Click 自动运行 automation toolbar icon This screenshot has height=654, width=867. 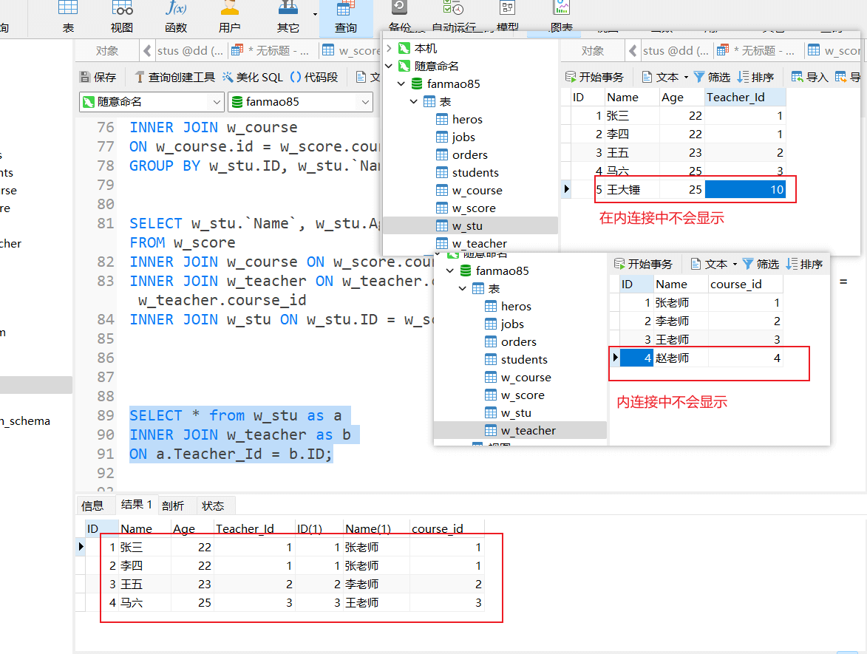pos(454,16)
